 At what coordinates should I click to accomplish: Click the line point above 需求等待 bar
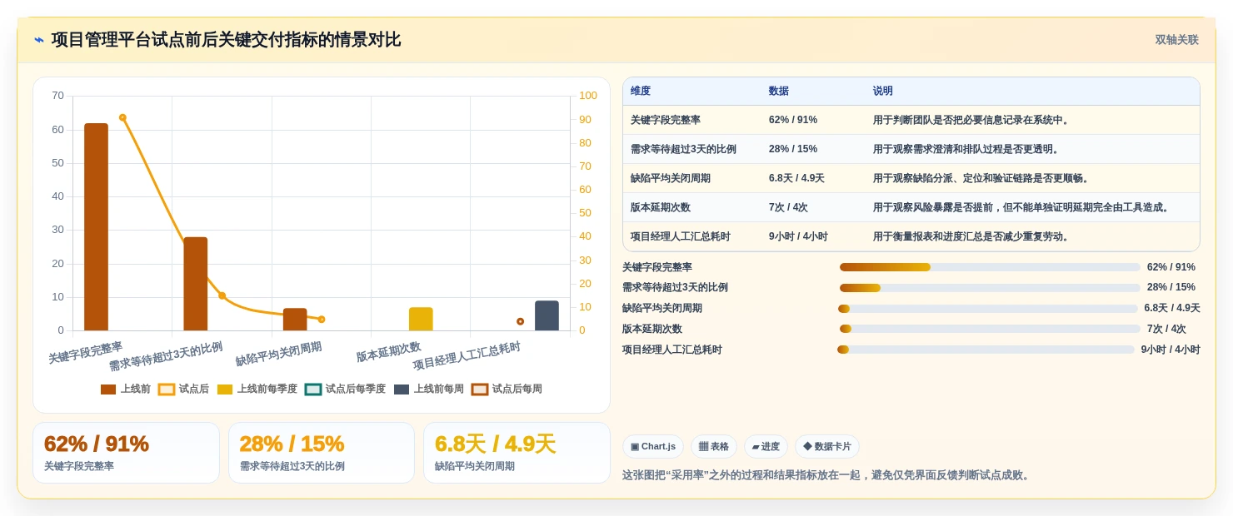point(222,295)
